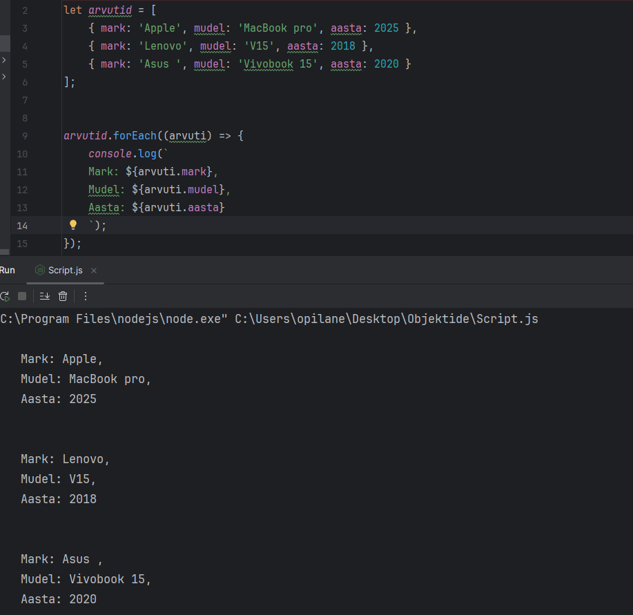Open the run toolbar more options menu
Screen dimensions: 633x615
point(86,296)
